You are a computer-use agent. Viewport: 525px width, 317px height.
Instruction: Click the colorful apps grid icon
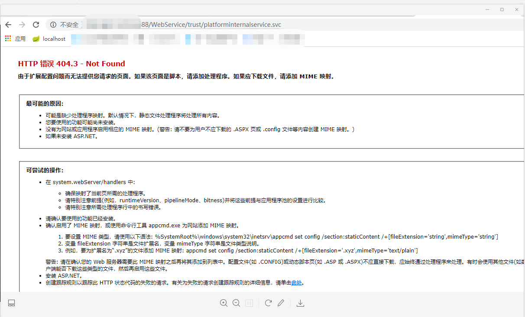point(8,39)
